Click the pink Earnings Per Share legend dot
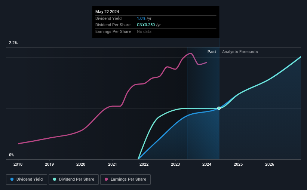Screen dimensions: 307x190 [106, 179]
